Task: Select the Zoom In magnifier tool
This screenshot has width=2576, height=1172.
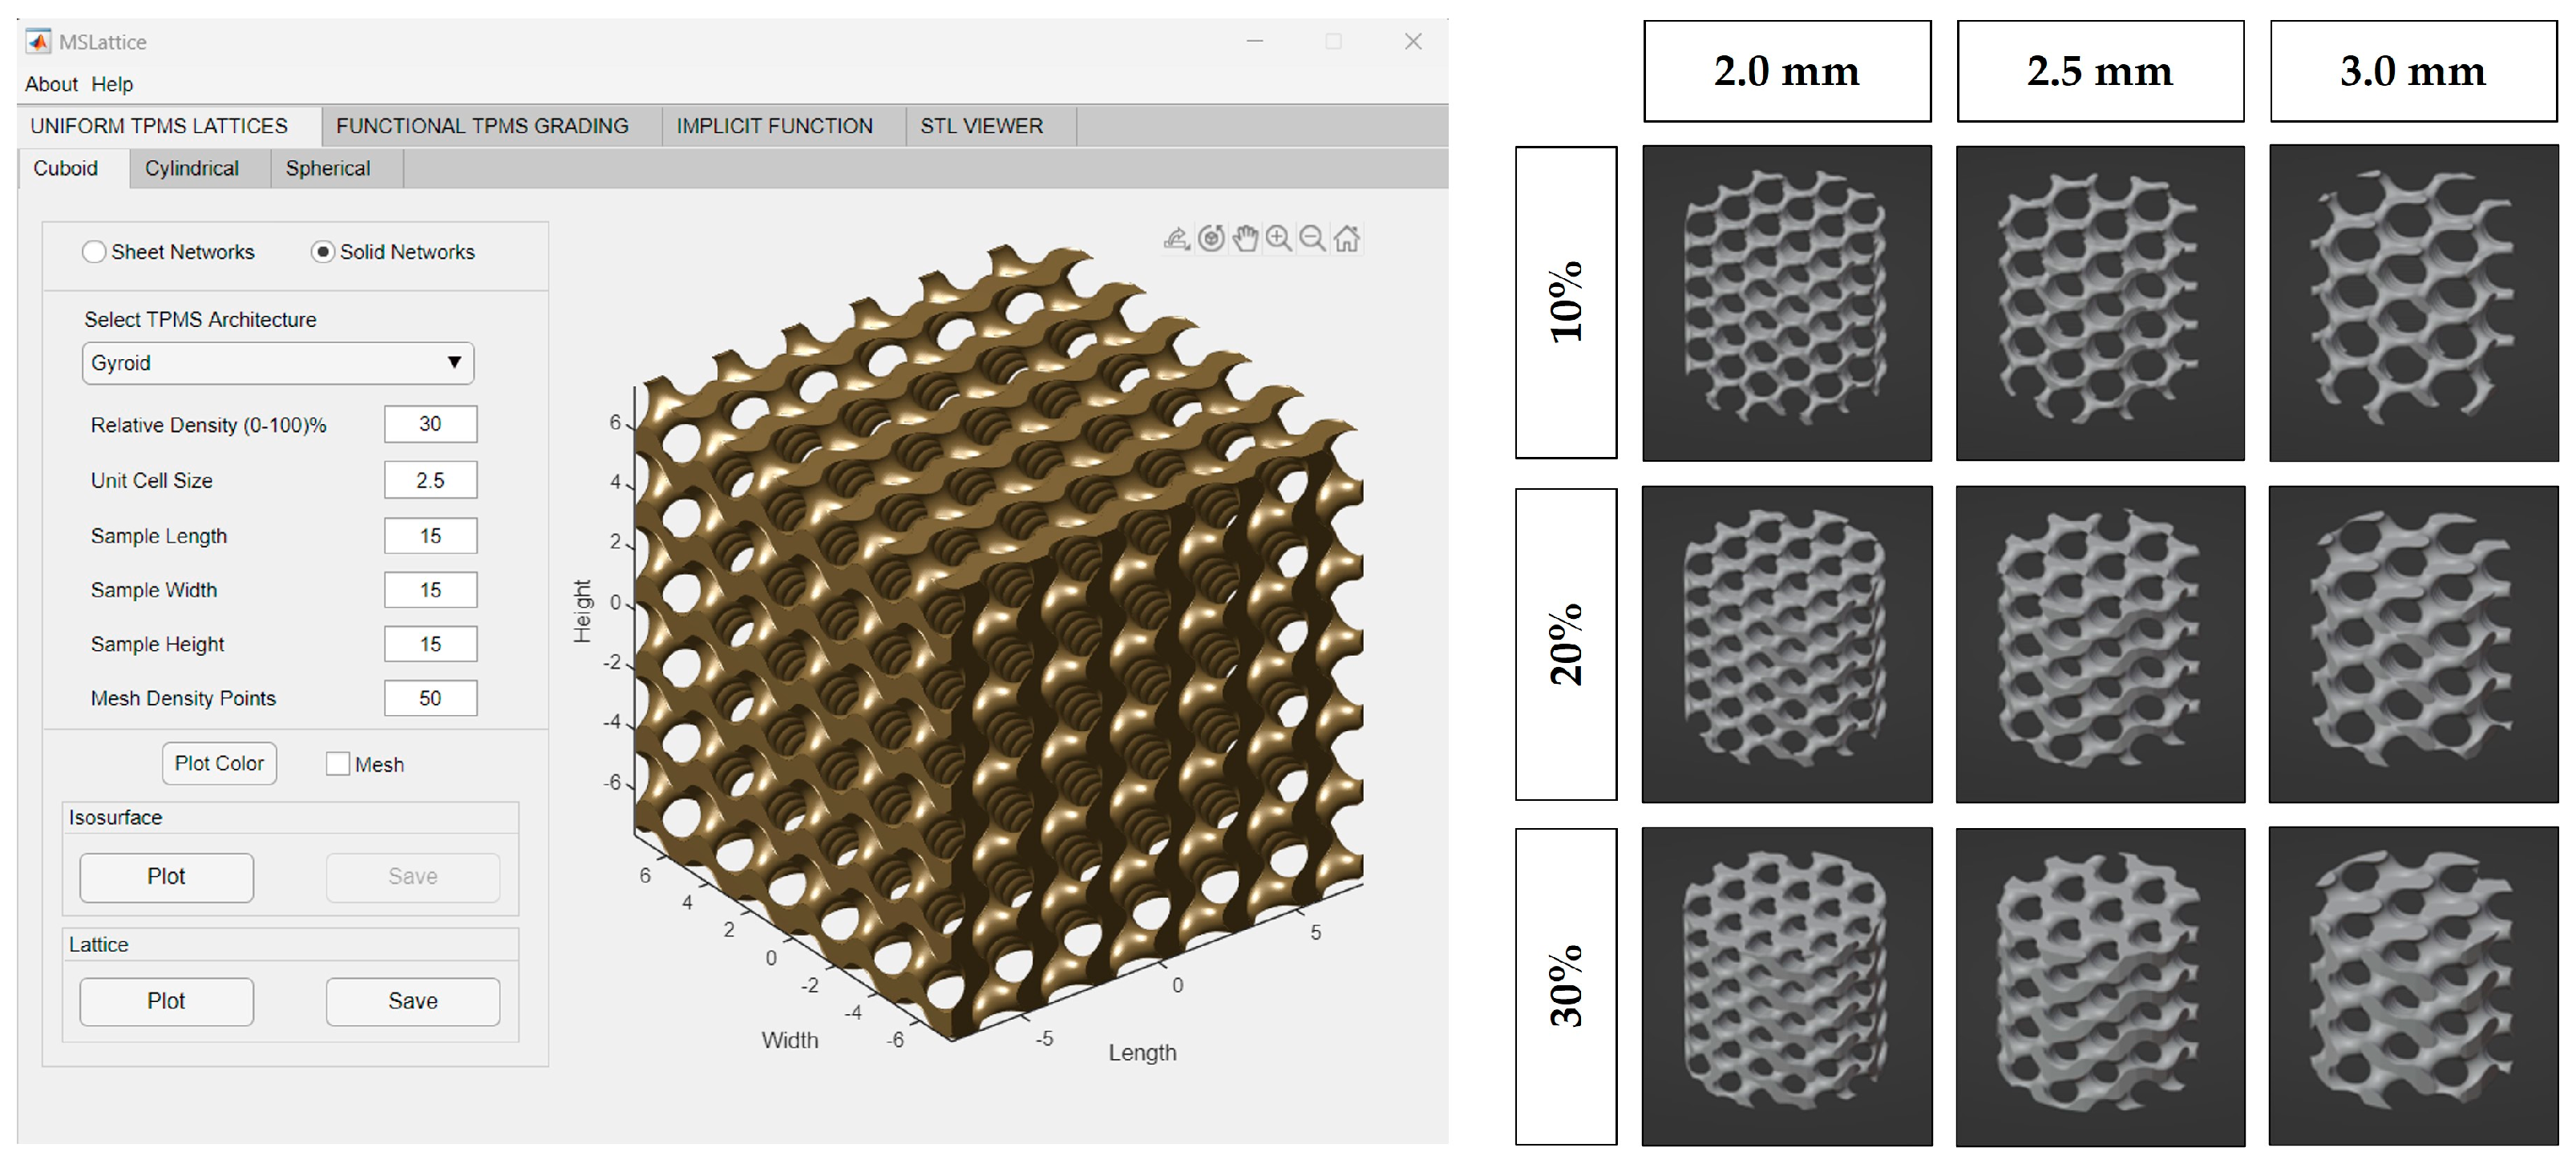Action: click(x=1280, y=240)
